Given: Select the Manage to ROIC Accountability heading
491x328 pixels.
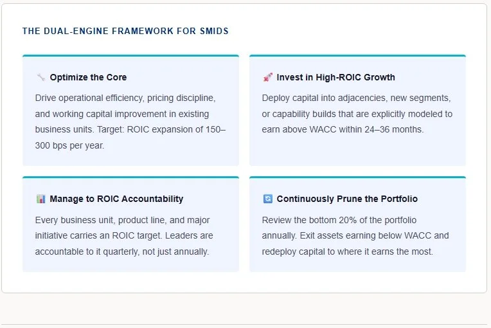Looking at the screenshot, I should (x=116, y=199).
